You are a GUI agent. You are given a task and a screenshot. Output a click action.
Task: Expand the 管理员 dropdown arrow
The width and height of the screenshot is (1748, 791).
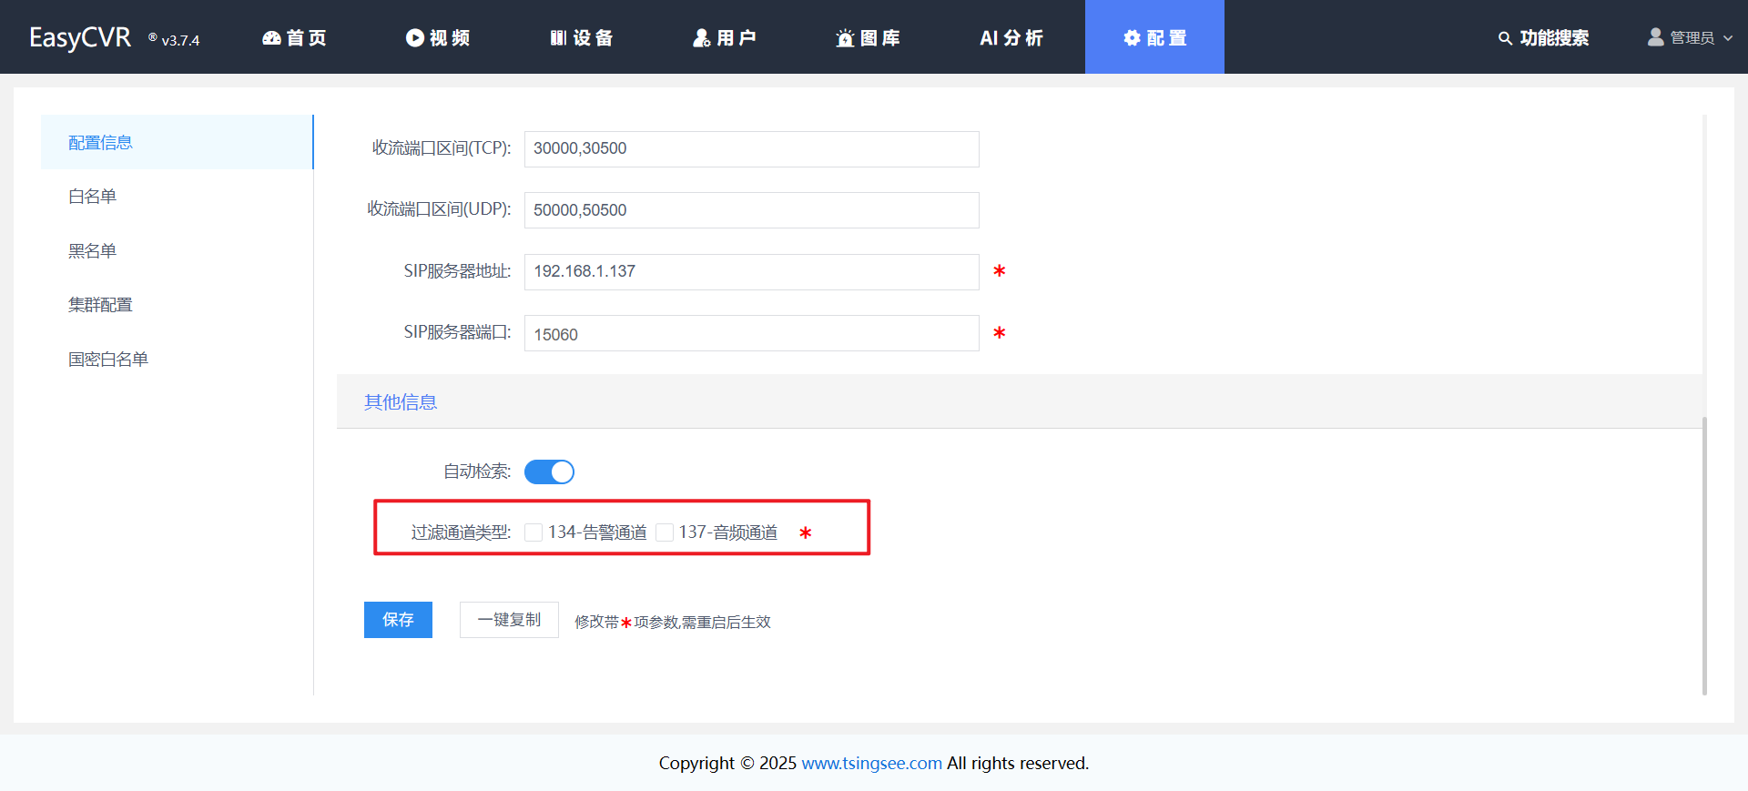point(1728,38)
